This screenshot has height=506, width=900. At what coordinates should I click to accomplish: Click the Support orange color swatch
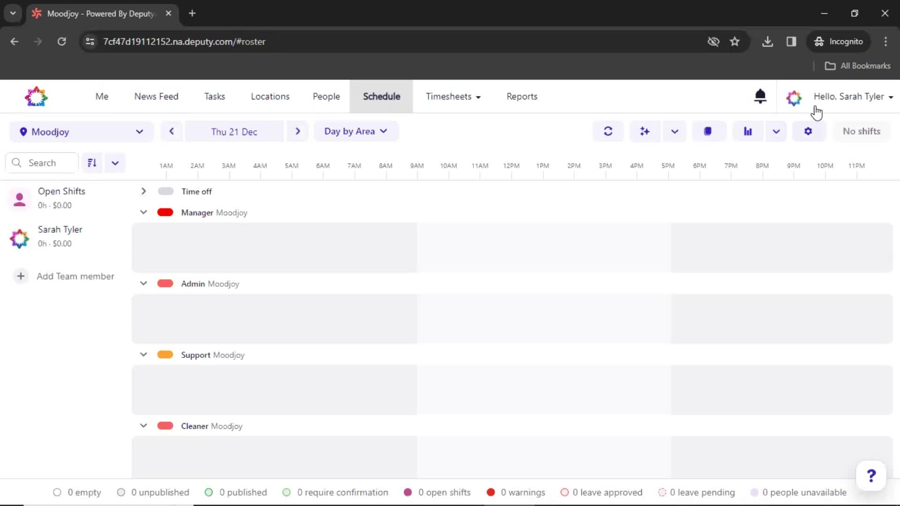[165, 355]
